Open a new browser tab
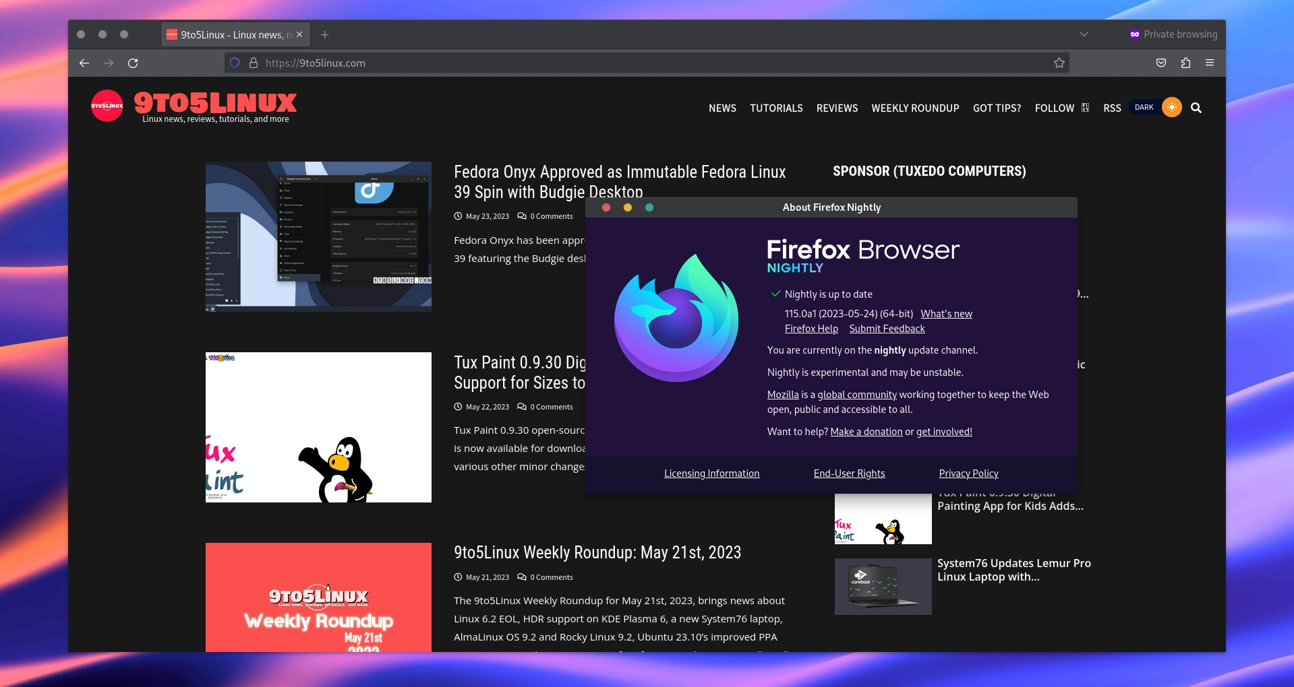The height and width of the screenshot is (687, 1294). coord(325,34)
